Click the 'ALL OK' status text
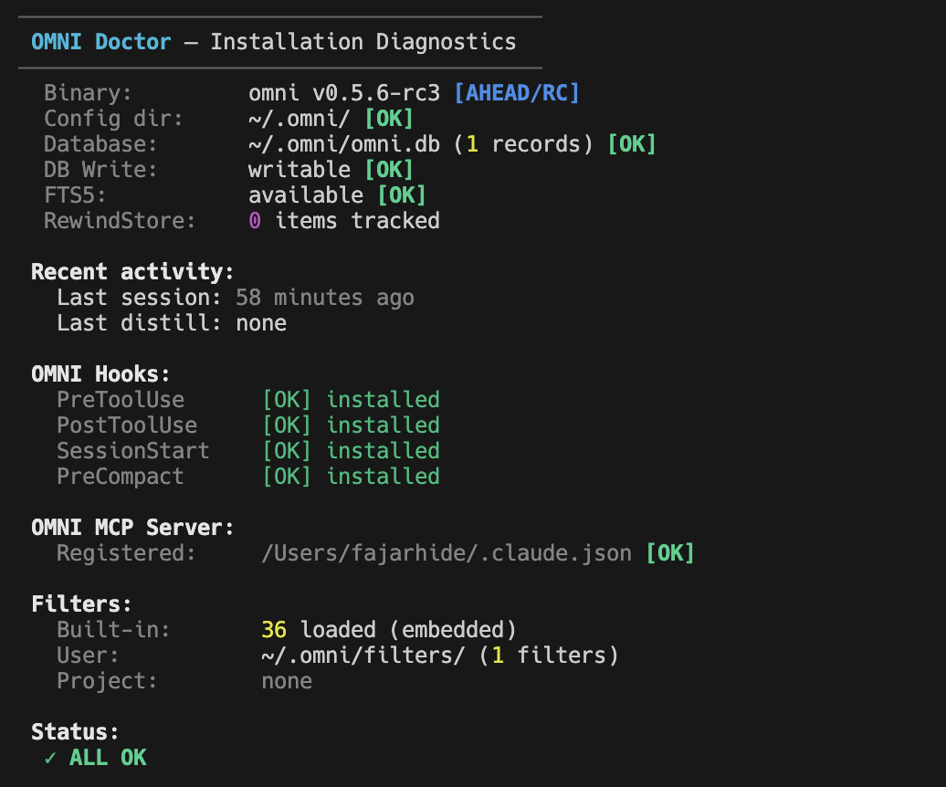This screenshot has height=787, width=946. [108, 758]
